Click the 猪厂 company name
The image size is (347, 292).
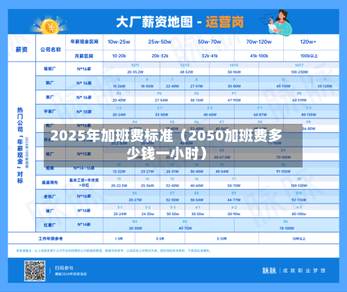click(50, 211)
